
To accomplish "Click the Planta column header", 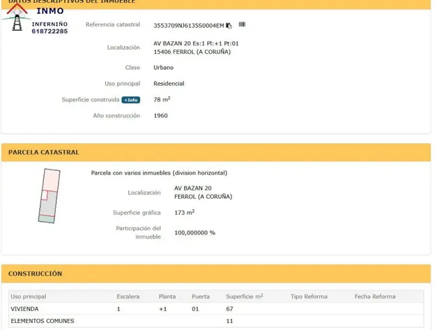I will pos(167,297).
